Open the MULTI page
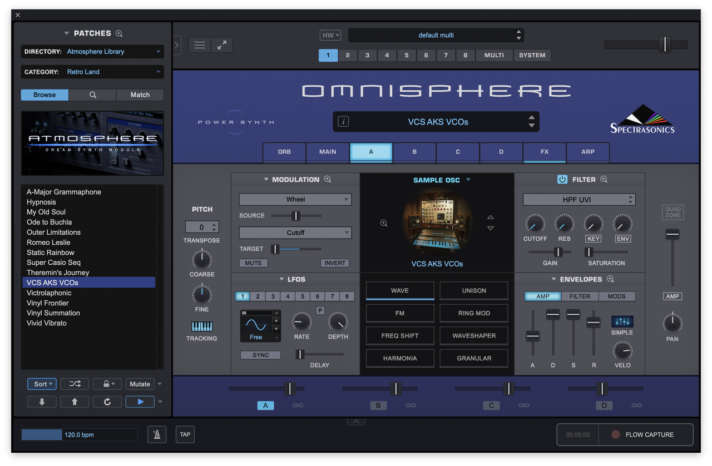712x466 pixels. point(494,55)
